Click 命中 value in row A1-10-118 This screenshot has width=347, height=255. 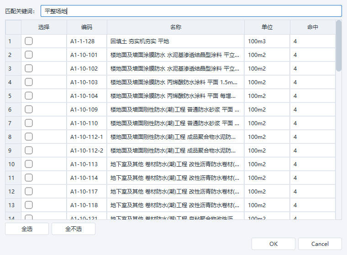click(x=313, y=205)
